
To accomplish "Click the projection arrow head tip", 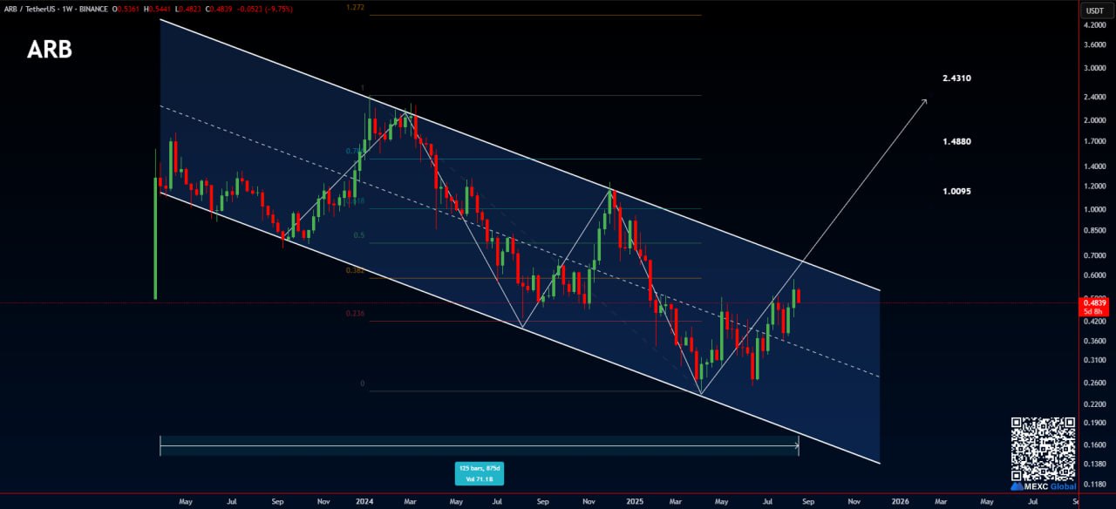I will [925, 101].
